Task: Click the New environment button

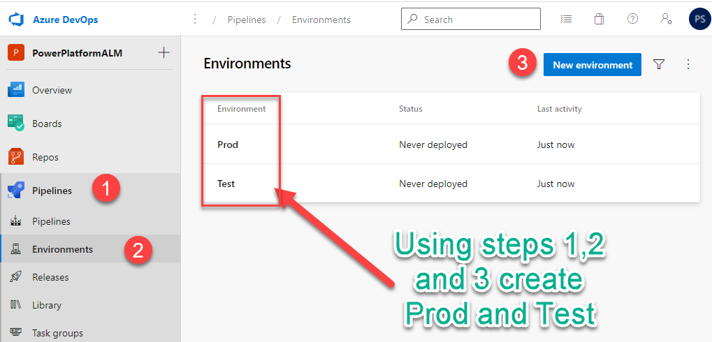Action: tap(592, 64)
